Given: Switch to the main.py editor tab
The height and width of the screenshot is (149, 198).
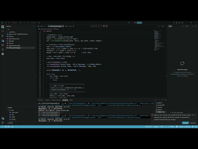Looking at the screenshot, I should [70, 26].
